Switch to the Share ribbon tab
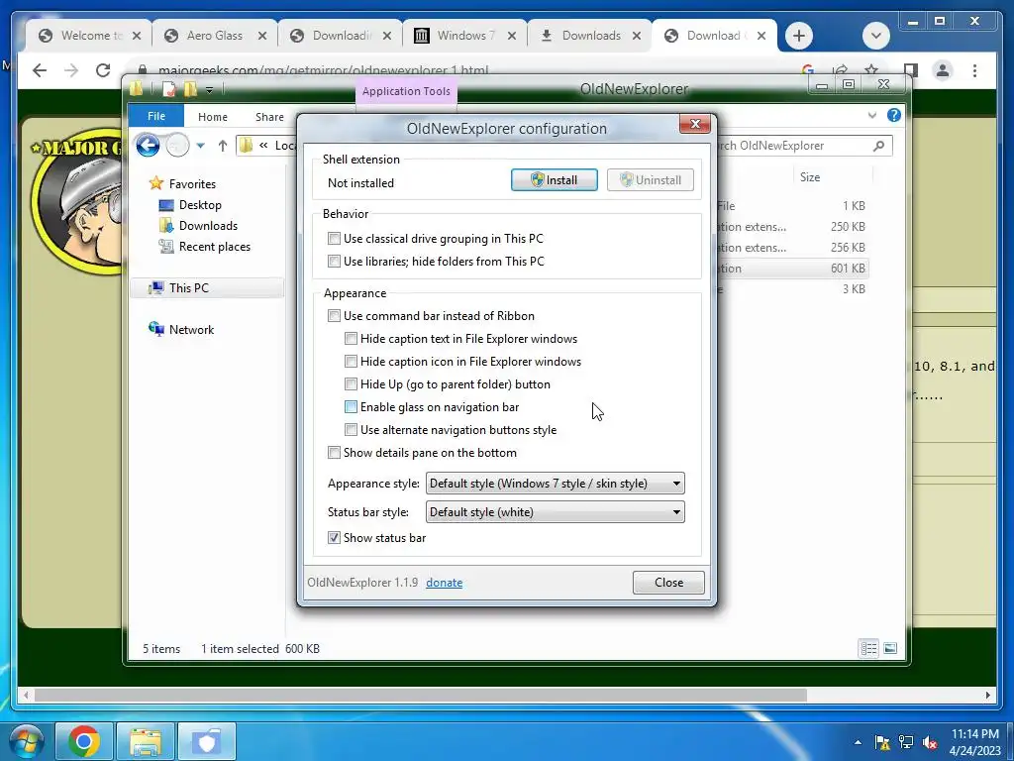This screenshot has width=1014, height=761. (269, 117)
